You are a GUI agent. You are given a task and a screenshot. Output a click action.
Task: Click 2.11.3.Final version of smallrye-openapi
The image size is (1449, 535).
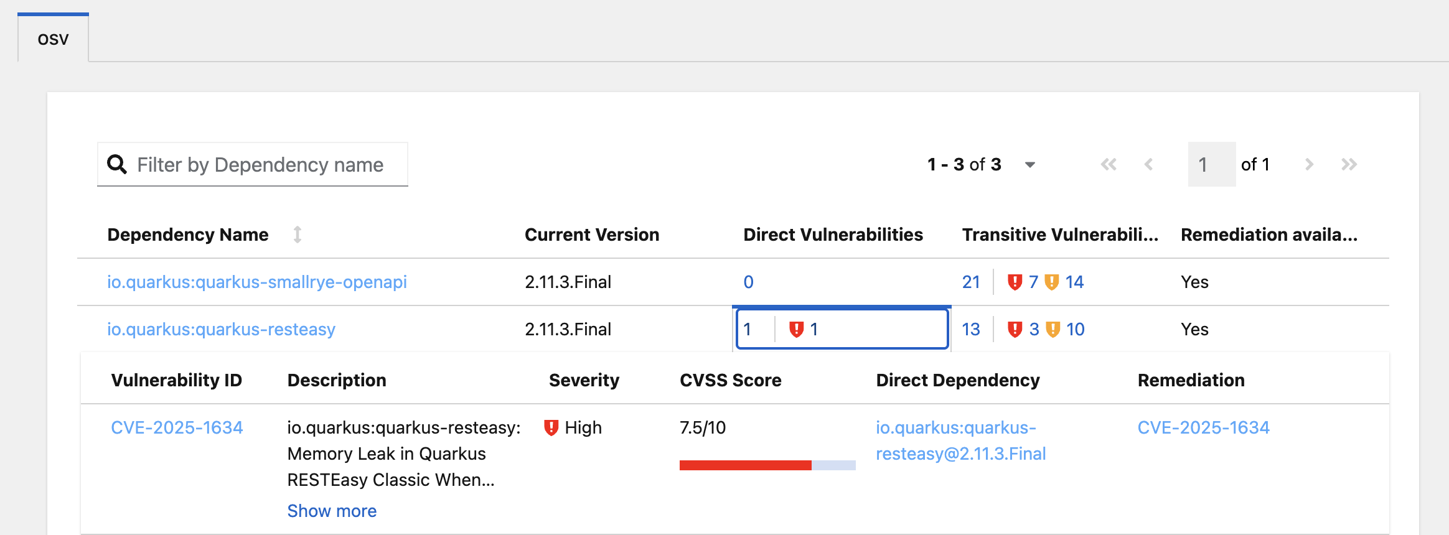pyautogui.click(x=568, y=282)
